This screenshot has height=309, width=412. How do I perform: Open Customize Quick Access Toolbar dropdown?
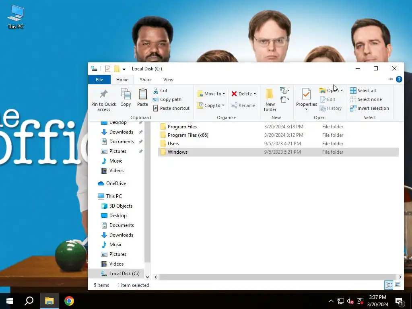124,69
